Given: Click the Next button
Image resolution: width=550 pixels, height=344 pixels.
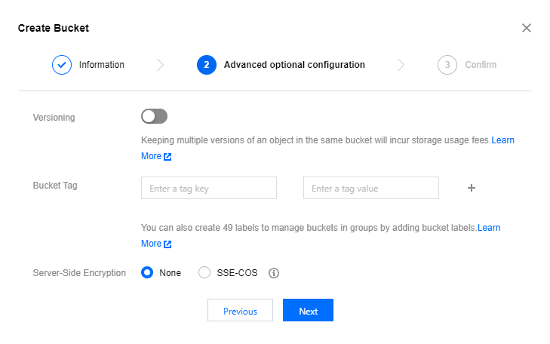Looking at the screenshot, I should [x=308, y=311].
